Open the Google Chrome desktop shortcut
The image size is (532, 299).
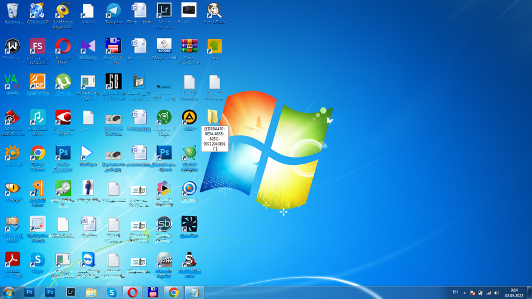38,153
